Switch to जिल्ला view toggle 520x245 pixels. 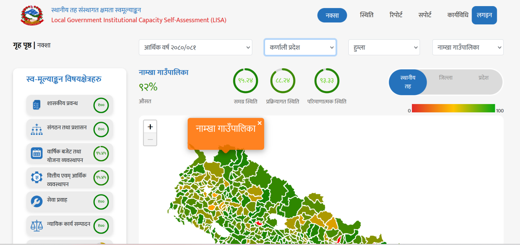(446, 78)
